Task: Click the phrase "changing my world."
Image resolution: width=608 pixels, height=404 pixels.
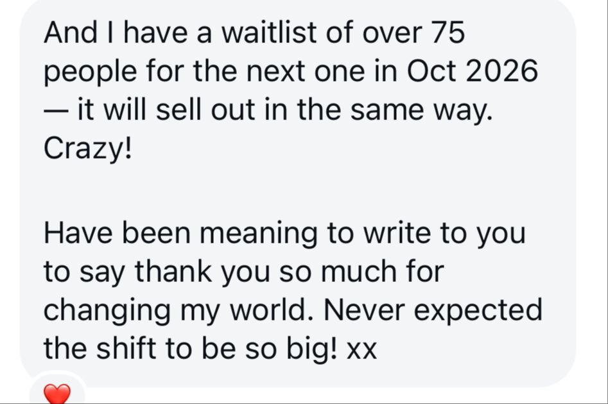Action: click(178, 311)
